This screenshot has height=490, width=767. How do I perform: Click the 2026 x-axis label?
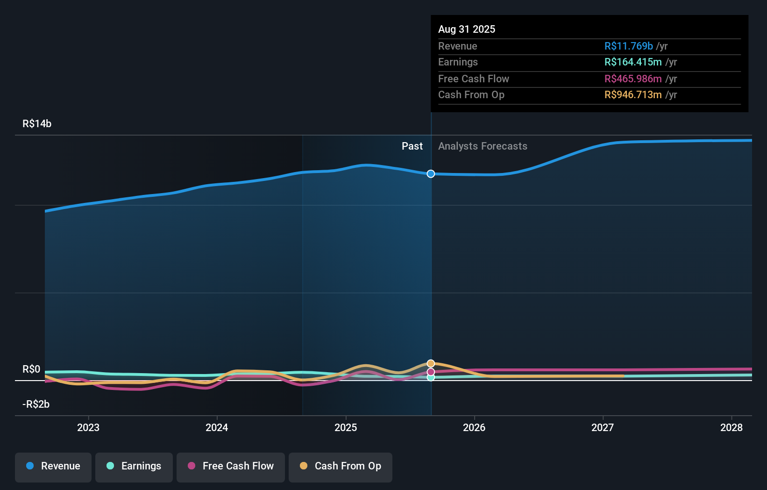(474, 427)
